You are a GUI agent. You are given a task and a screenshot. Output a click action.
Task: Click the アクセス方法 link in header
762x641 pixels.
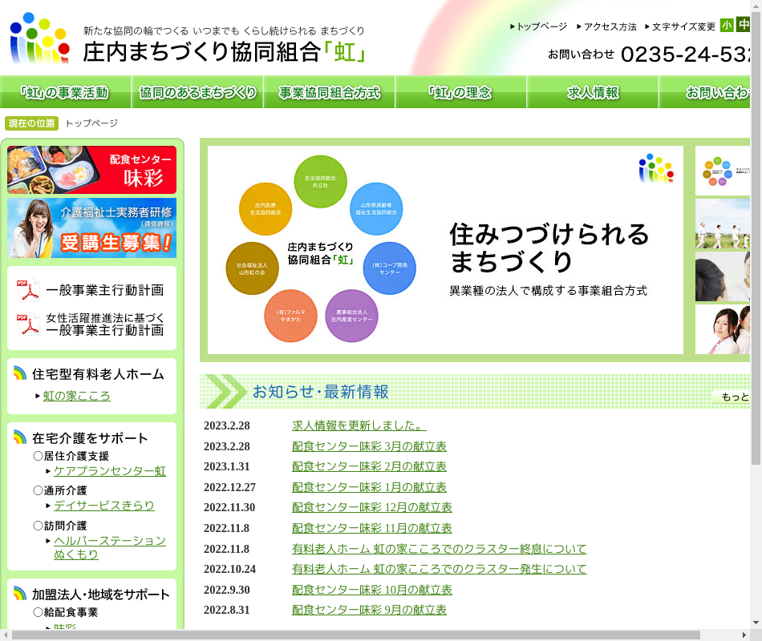610,26
